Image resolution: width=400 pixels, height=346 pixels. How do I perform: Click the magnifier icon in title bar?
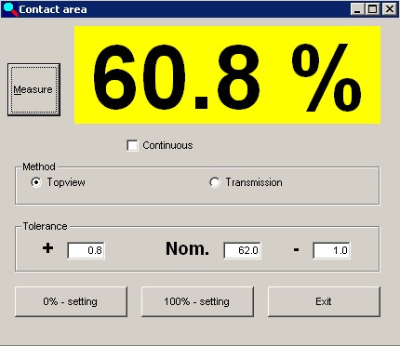[9, 9]
